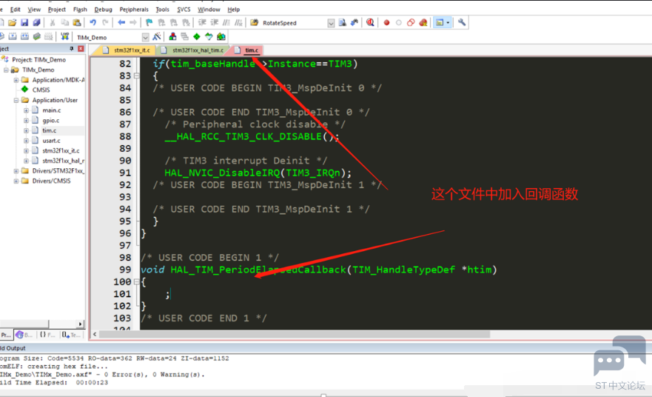Open the incremental find icon

click(354, 22)
